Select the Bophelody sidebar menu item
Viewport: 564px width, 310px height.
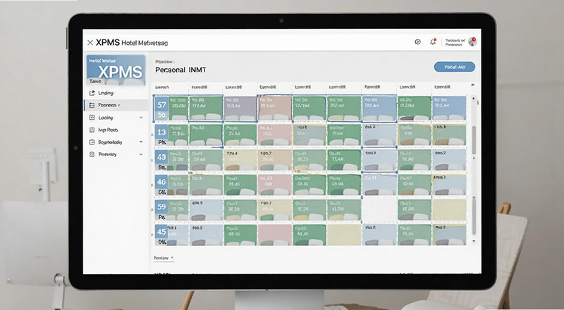point(116,142)
